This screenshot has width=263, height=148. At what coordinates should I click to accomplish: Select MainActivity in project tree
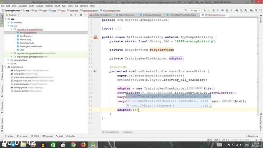25,39
